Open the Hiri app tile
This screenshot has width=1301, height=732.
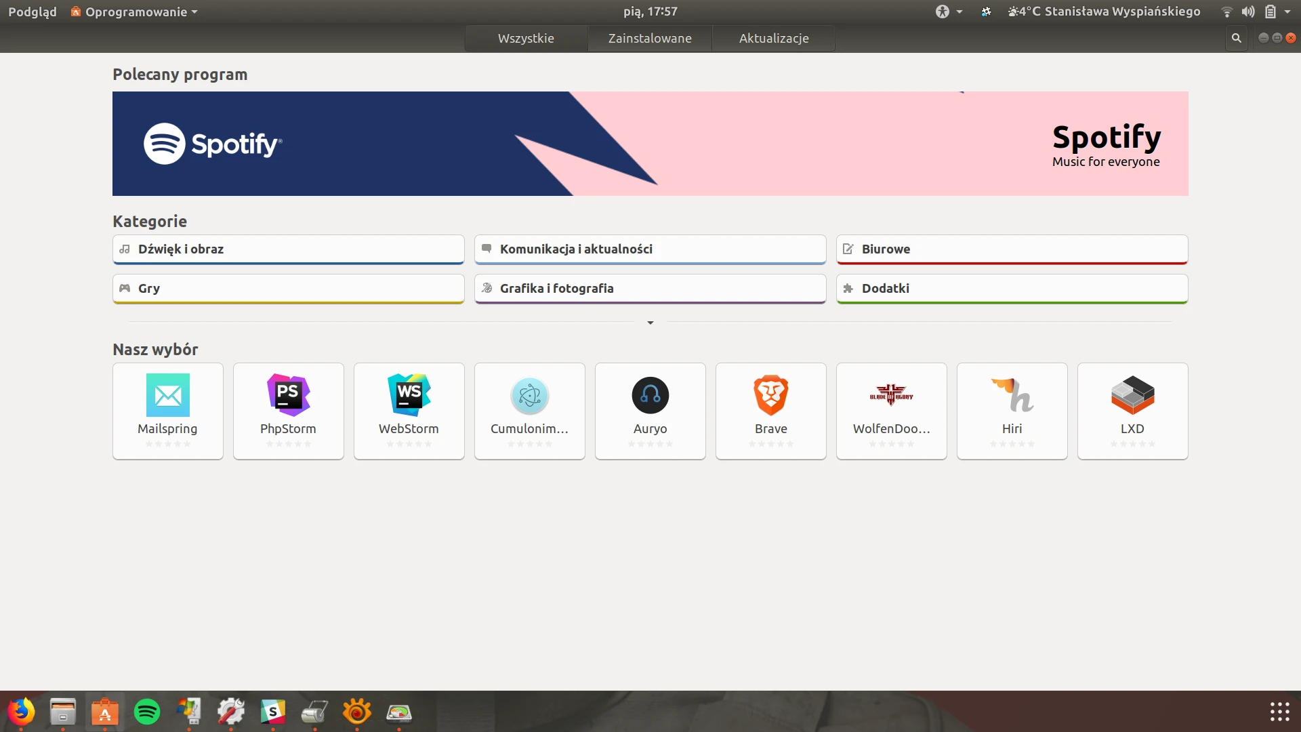click(x=1012, y=411)
